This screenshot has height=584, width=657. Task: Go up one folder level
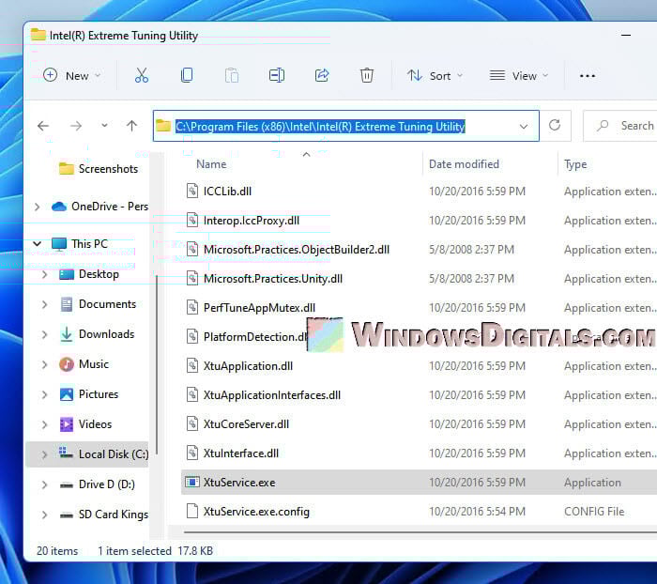131,126
